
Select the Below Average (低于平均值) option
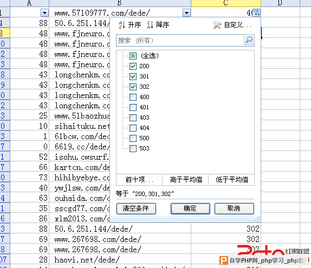[x=232, y=180]
